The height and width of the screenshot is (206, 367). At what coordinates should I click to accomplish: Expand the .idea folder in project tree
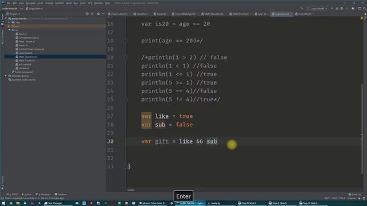click(x=9, y=22)
